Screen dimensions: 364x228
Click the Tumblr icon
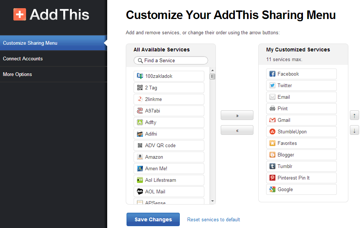[272, 166]
